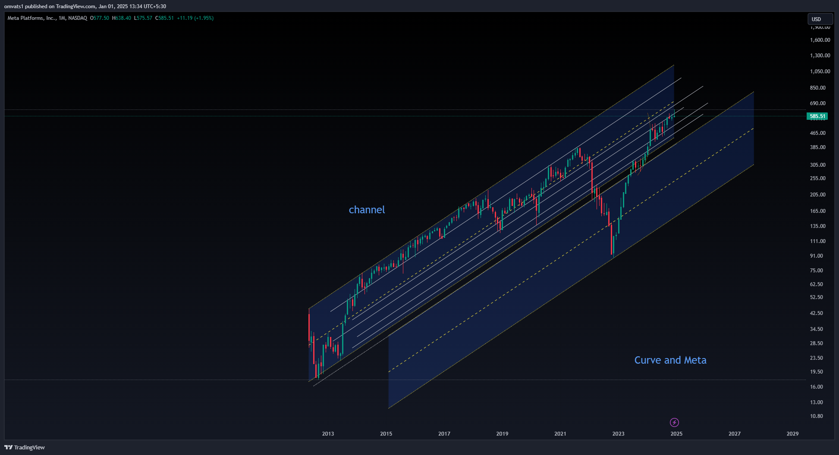Click the 111.00 price scale label
The image size is (839, 455).
(818, 241)
